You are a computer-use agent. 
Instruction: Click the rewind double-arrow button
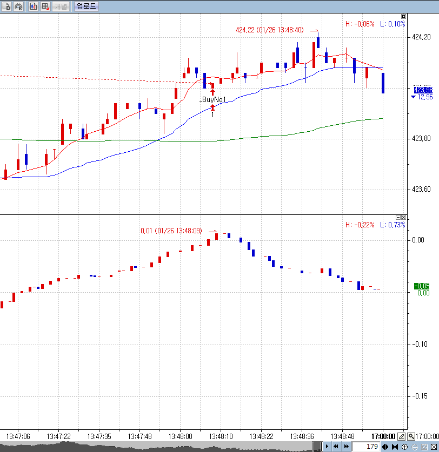pos(336,447)
